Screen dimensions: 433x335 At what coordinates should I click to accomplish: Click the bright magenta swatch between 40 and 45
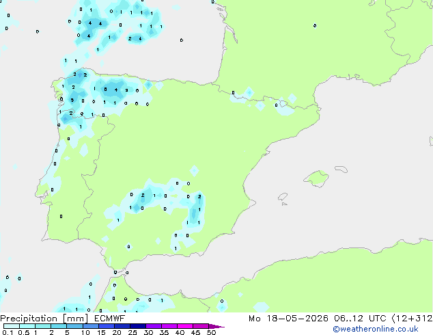185,326
